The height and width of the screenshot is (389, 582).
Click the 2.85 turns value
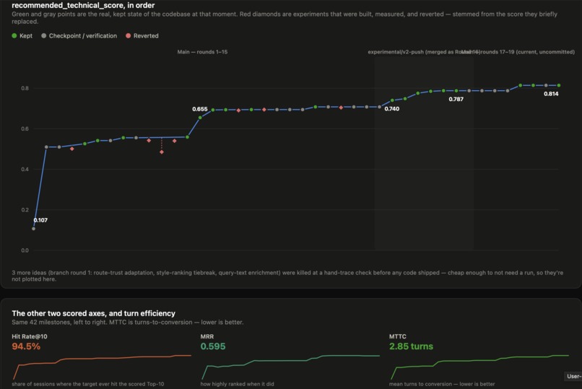point(411,346)
